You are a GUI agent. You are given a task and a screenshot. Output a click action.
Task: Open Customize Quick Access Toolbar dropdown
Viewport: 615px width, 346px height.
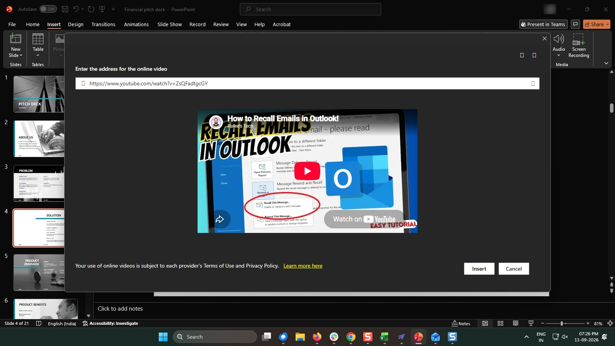click(x=113, y=9)
